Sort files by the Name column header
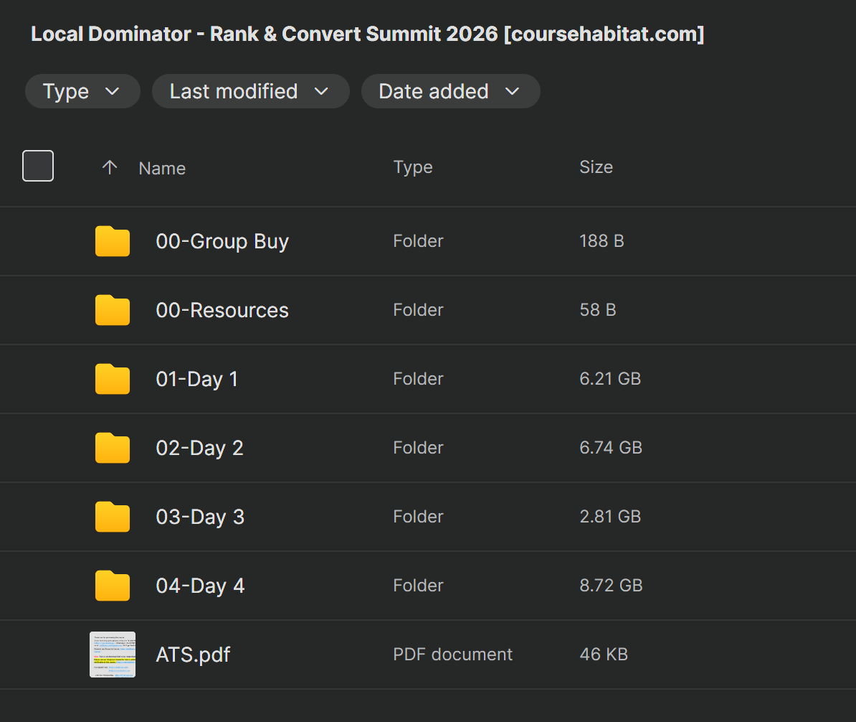The image size is (856, 722). click(x=162, y=168)
